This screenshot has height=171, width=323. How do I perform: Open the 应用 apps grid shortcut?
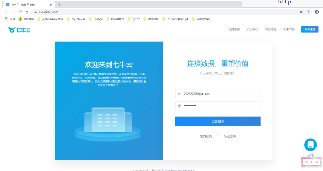pyautogui.click(x=10, y=19)
